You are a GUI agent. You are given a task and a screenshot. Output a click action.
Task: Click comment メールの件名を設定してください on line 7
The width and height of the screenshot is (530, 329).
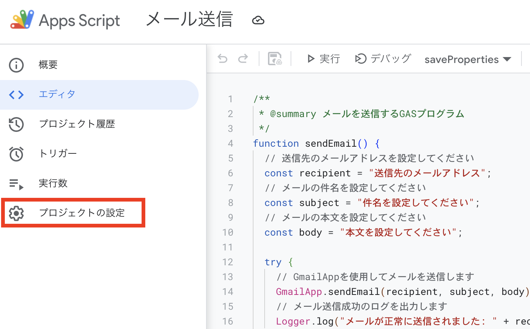pos(345,188)
